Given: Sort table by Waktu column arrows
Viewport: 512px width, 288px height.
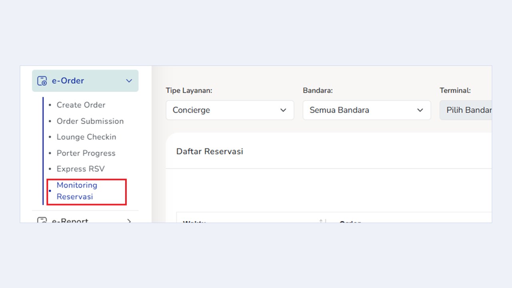Looking at the screenshot, I should (322, 221).
